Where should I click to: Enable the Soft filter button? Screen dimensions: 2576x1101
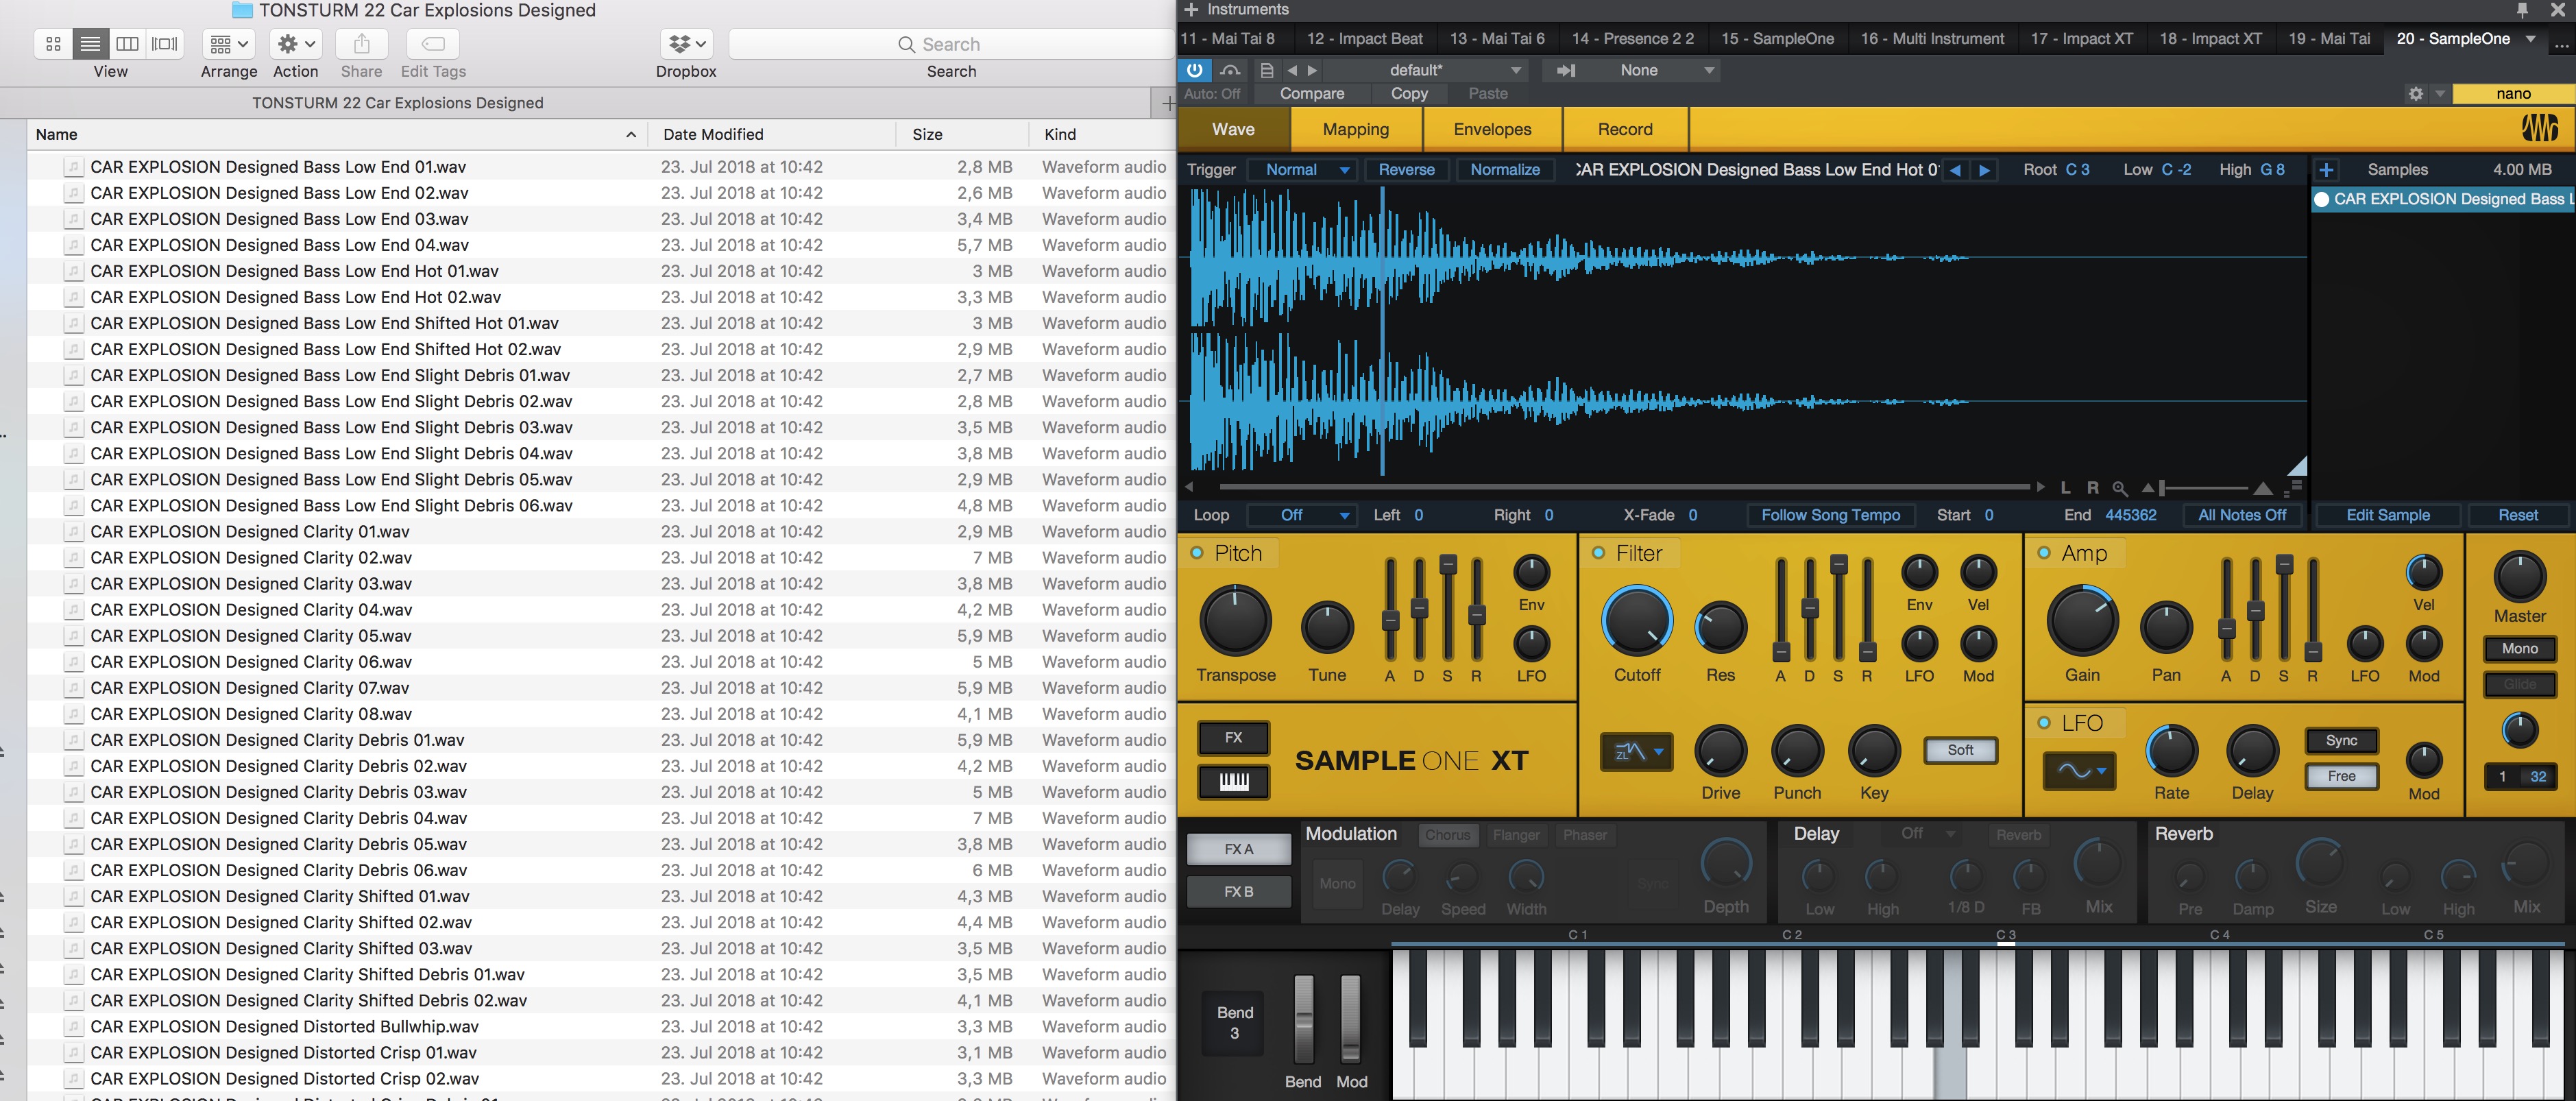[1960, 750]
